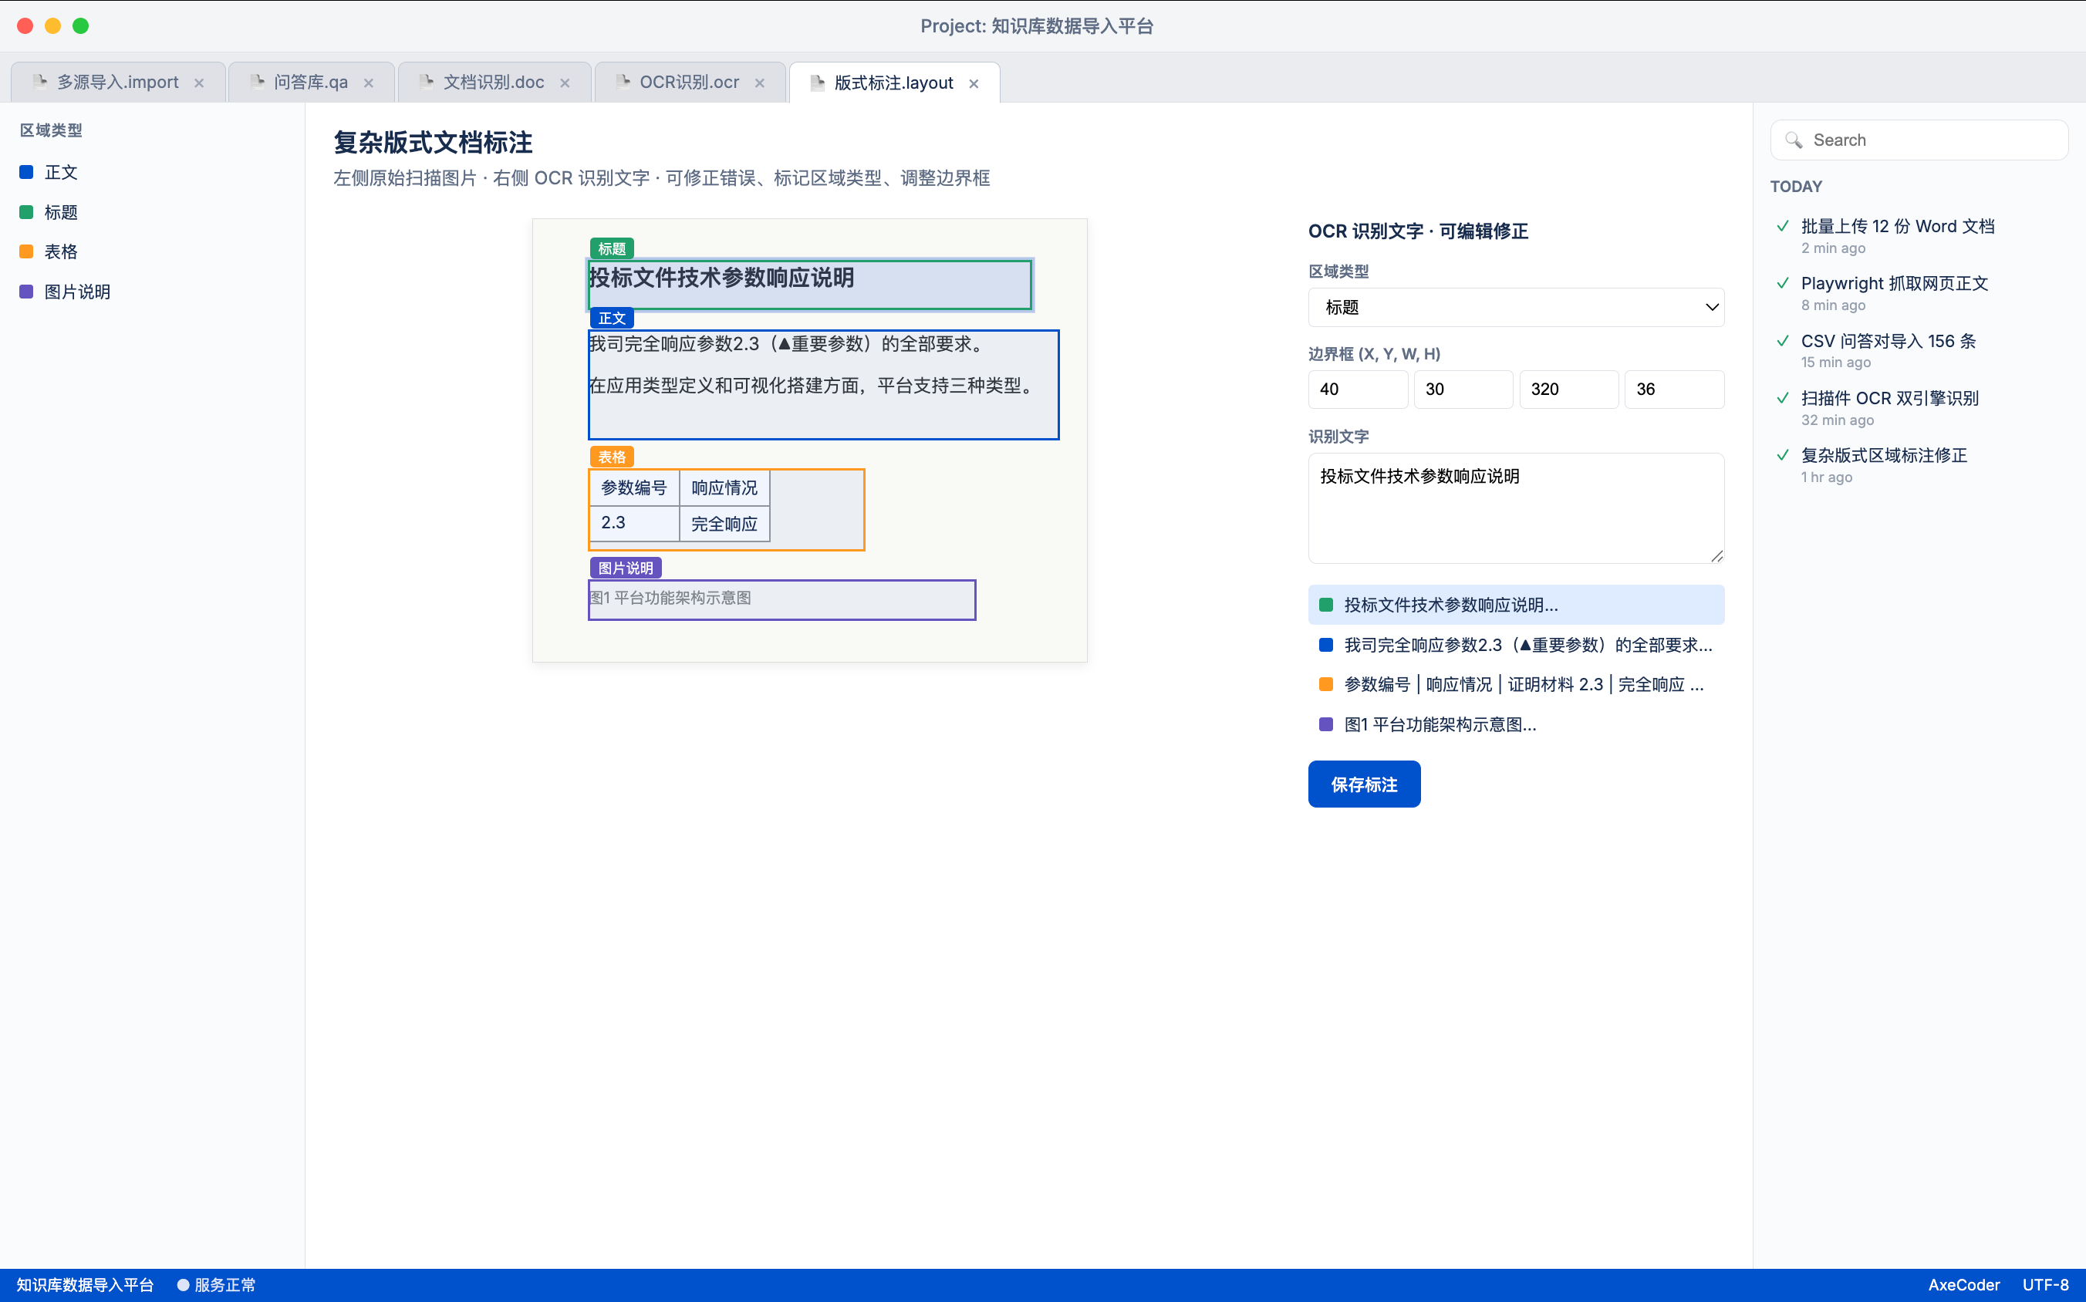The height and width of the screenshot is (1302, 2086).
Task: Click the orange 表格 legend swatch
Action: [x=27, y=251]
